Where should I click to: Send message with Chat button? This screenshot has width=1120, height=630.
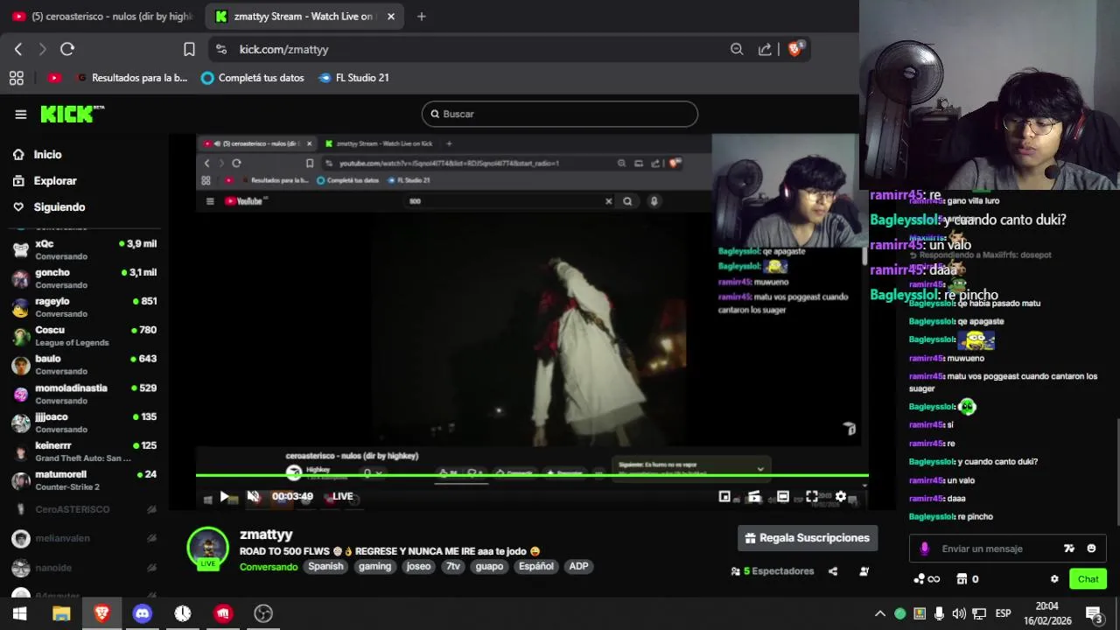[x=1088, y=579]
